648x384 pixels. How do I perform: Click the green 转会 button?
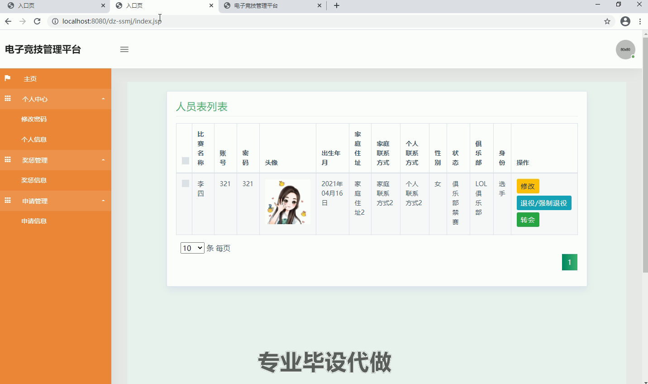coord(528,220)
